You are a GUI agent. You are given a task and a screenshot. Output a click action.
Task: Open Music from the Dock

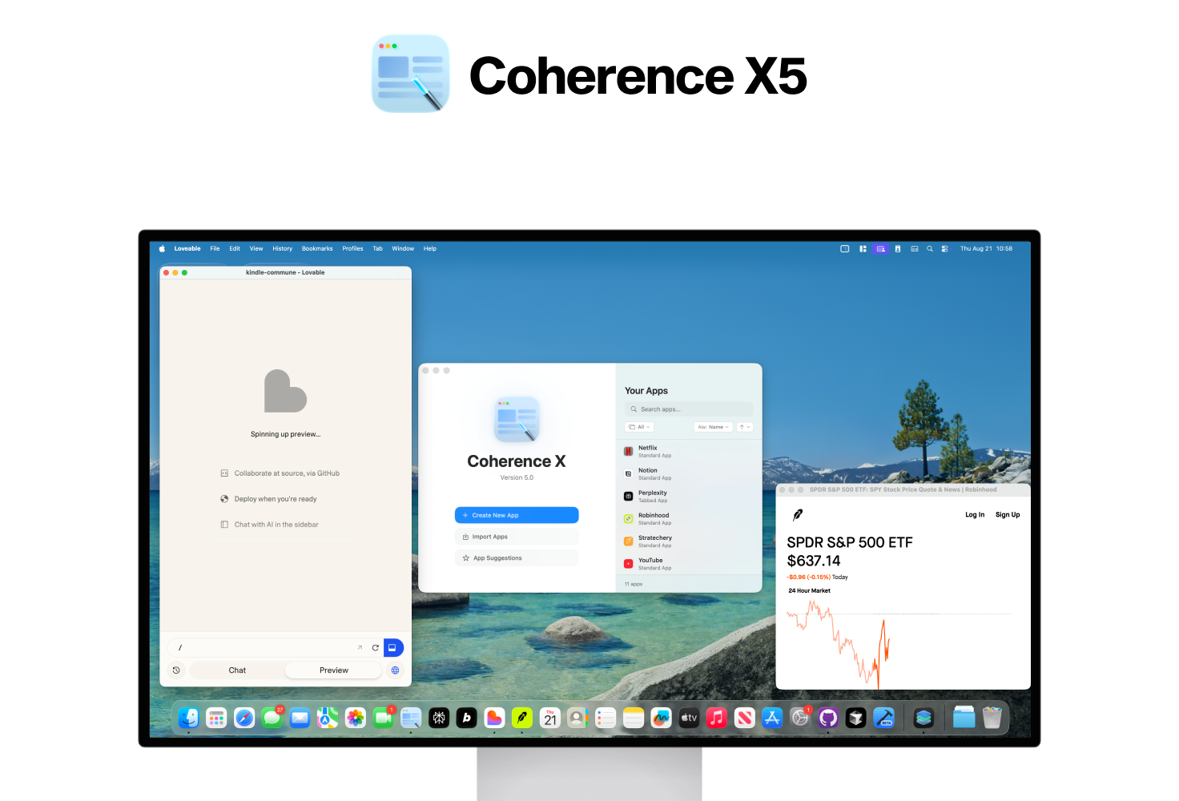(717, 718)
